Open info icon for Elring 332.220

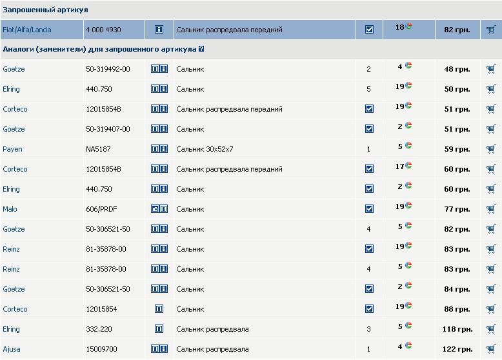click(x=159, y=329)
